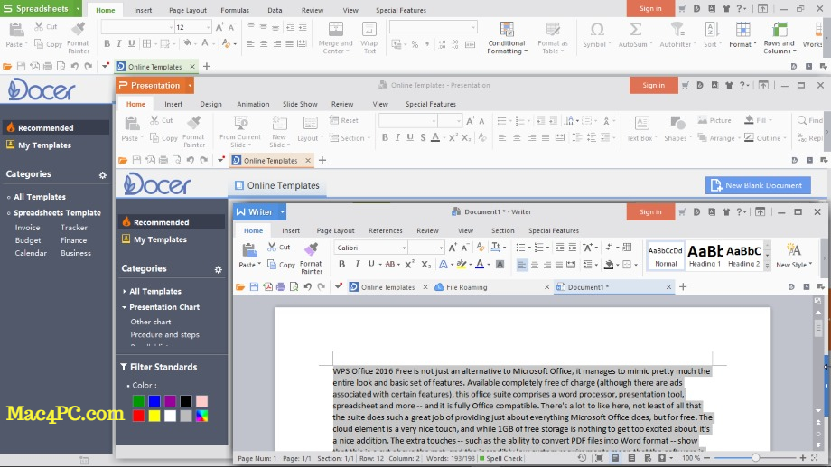Click New Slide in Presentation ribbon
This screenshot has height=468, width=831.
coord(279,131)
